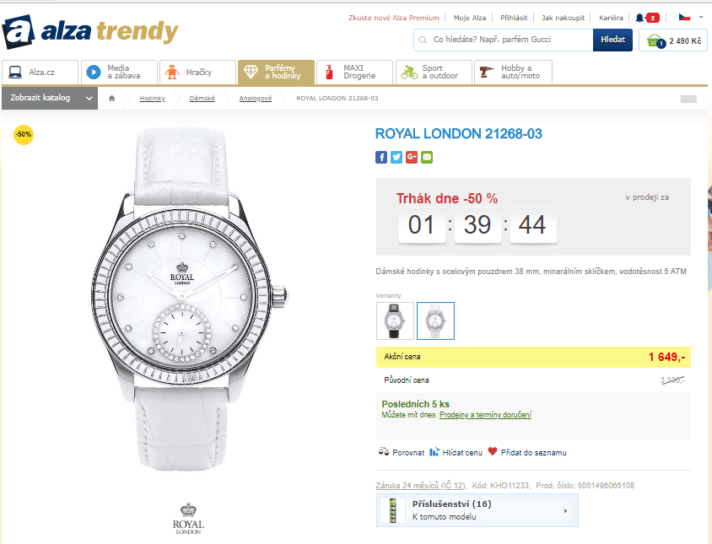Click the Hlídat cena chart icon
Image resolution: width=712 pixels, height=544 pixels.
[434, 452]
